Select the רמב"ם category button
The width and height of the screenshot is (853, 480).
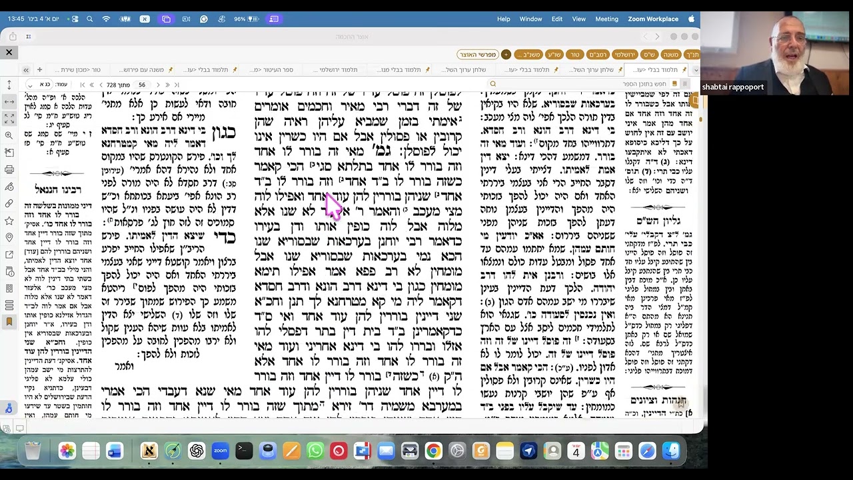(x=597, y=55)
